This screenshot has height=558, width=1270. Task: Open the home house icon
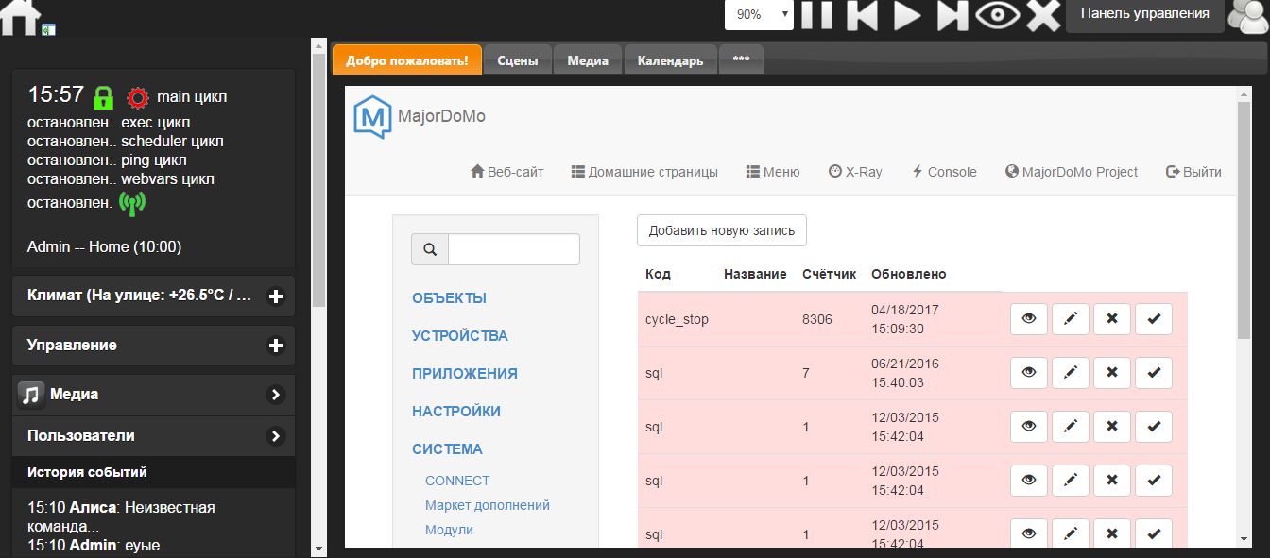[20, 16]
